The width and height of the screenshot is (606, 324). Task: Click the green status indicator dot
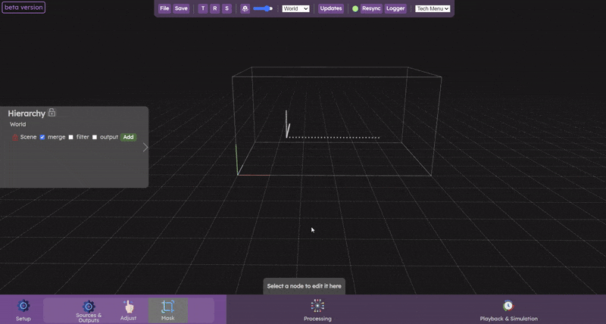355,8
